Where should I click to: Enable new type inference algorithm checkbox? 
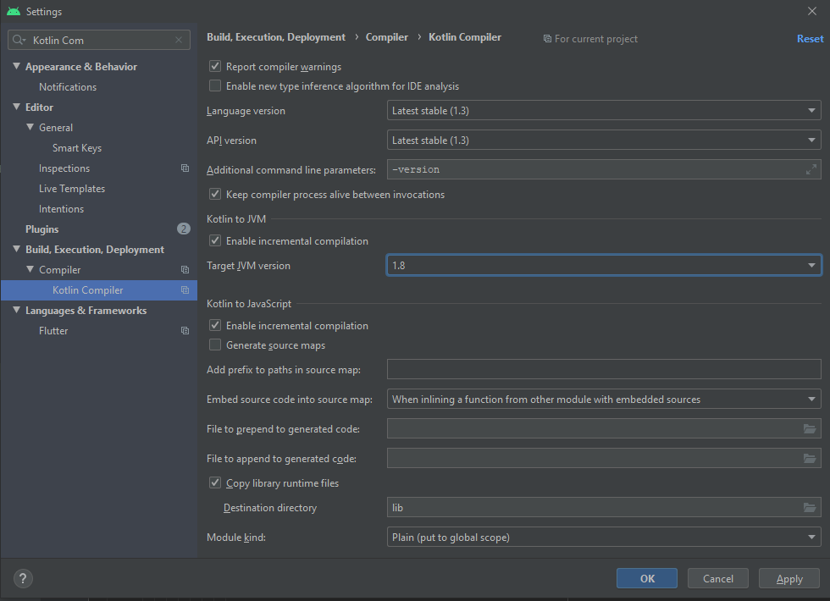point(215,86)
